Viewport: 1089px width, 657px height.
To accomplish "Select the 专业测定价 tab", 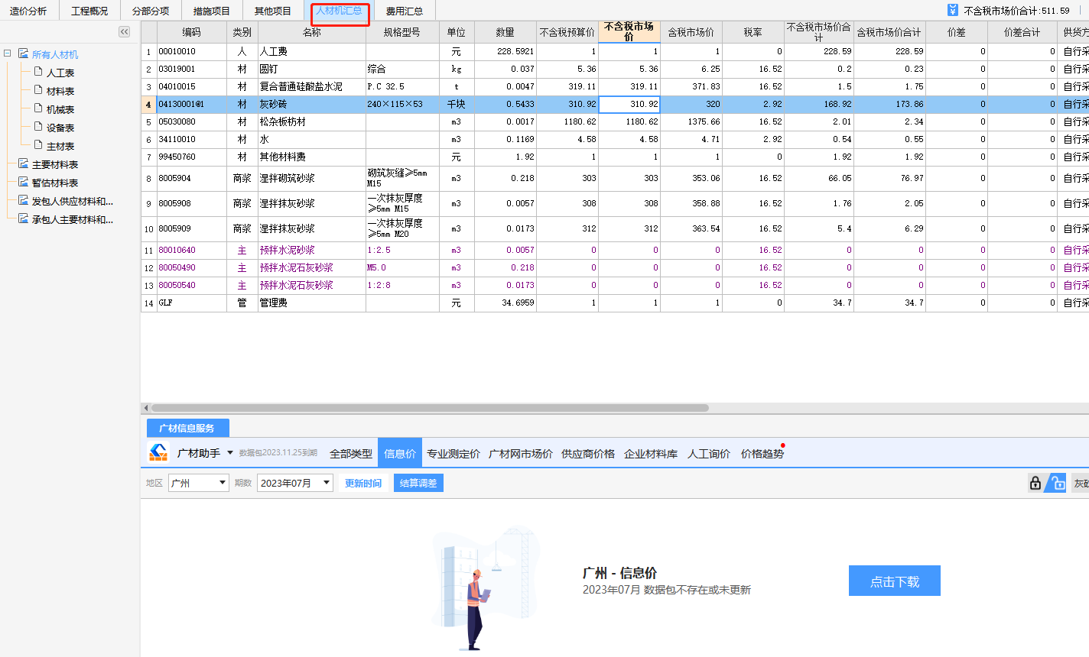I will pos(453,454).
